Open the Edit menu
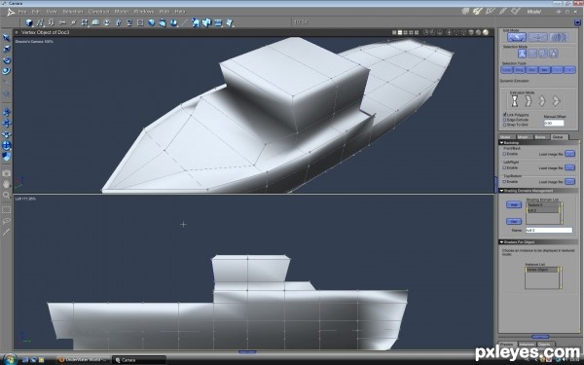The width and height of the screenshot is (584, 365). (36, 12)
